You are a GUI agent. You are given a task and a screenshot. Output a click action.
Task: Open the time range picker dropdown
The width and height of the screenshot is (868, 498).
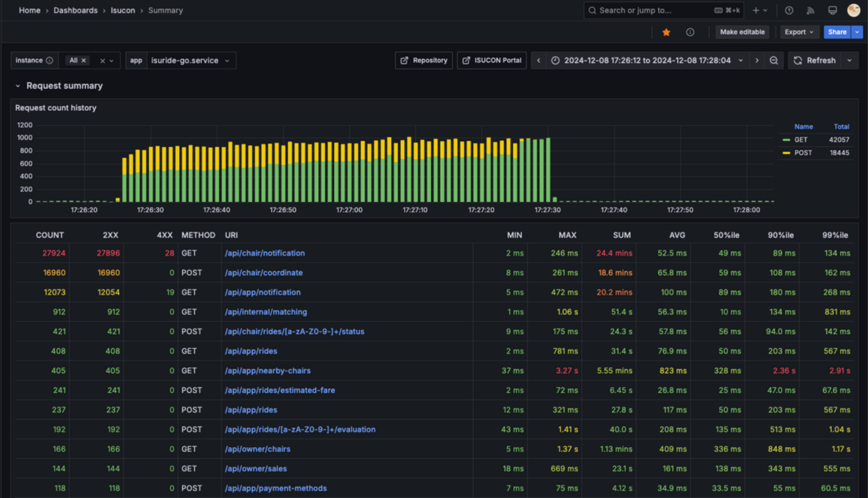[647, 60]
